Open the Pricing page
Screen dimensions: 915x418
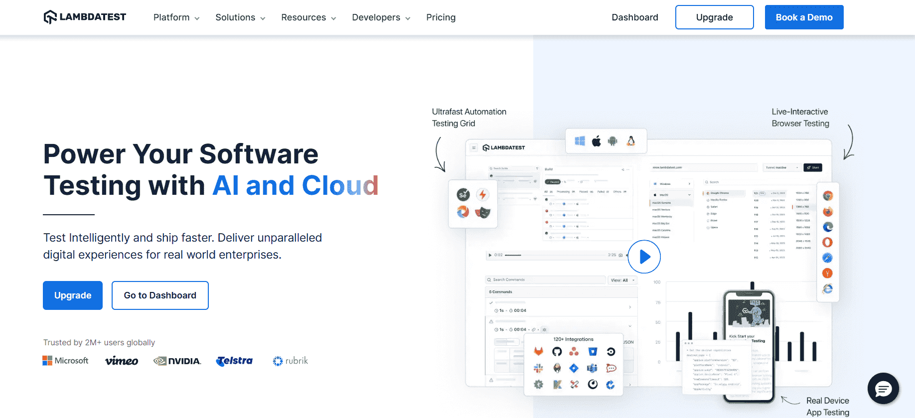441,17
